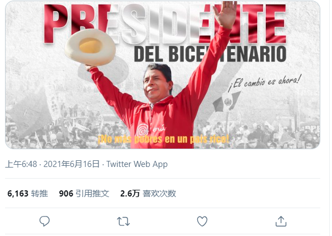Click the Peruvian flag in the image
Image resolution: width=332 pixels, height=236 pixels.
point(227,102)
